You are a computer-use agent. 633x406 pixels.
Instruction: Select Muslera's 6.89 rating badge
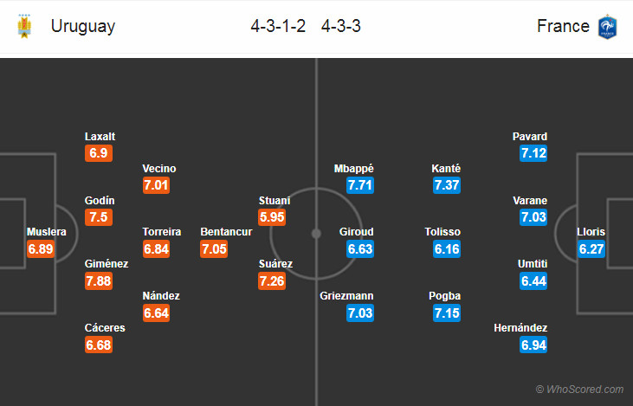(x=42, y=249)
